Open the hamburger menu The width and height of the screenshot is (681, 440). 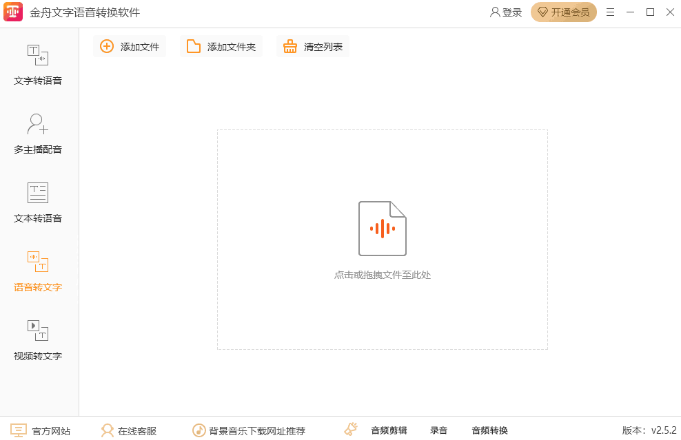610,12
